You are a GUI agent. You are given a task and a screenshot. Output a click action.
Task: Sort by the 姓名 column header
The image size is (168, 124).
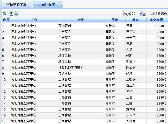[136, 20]
